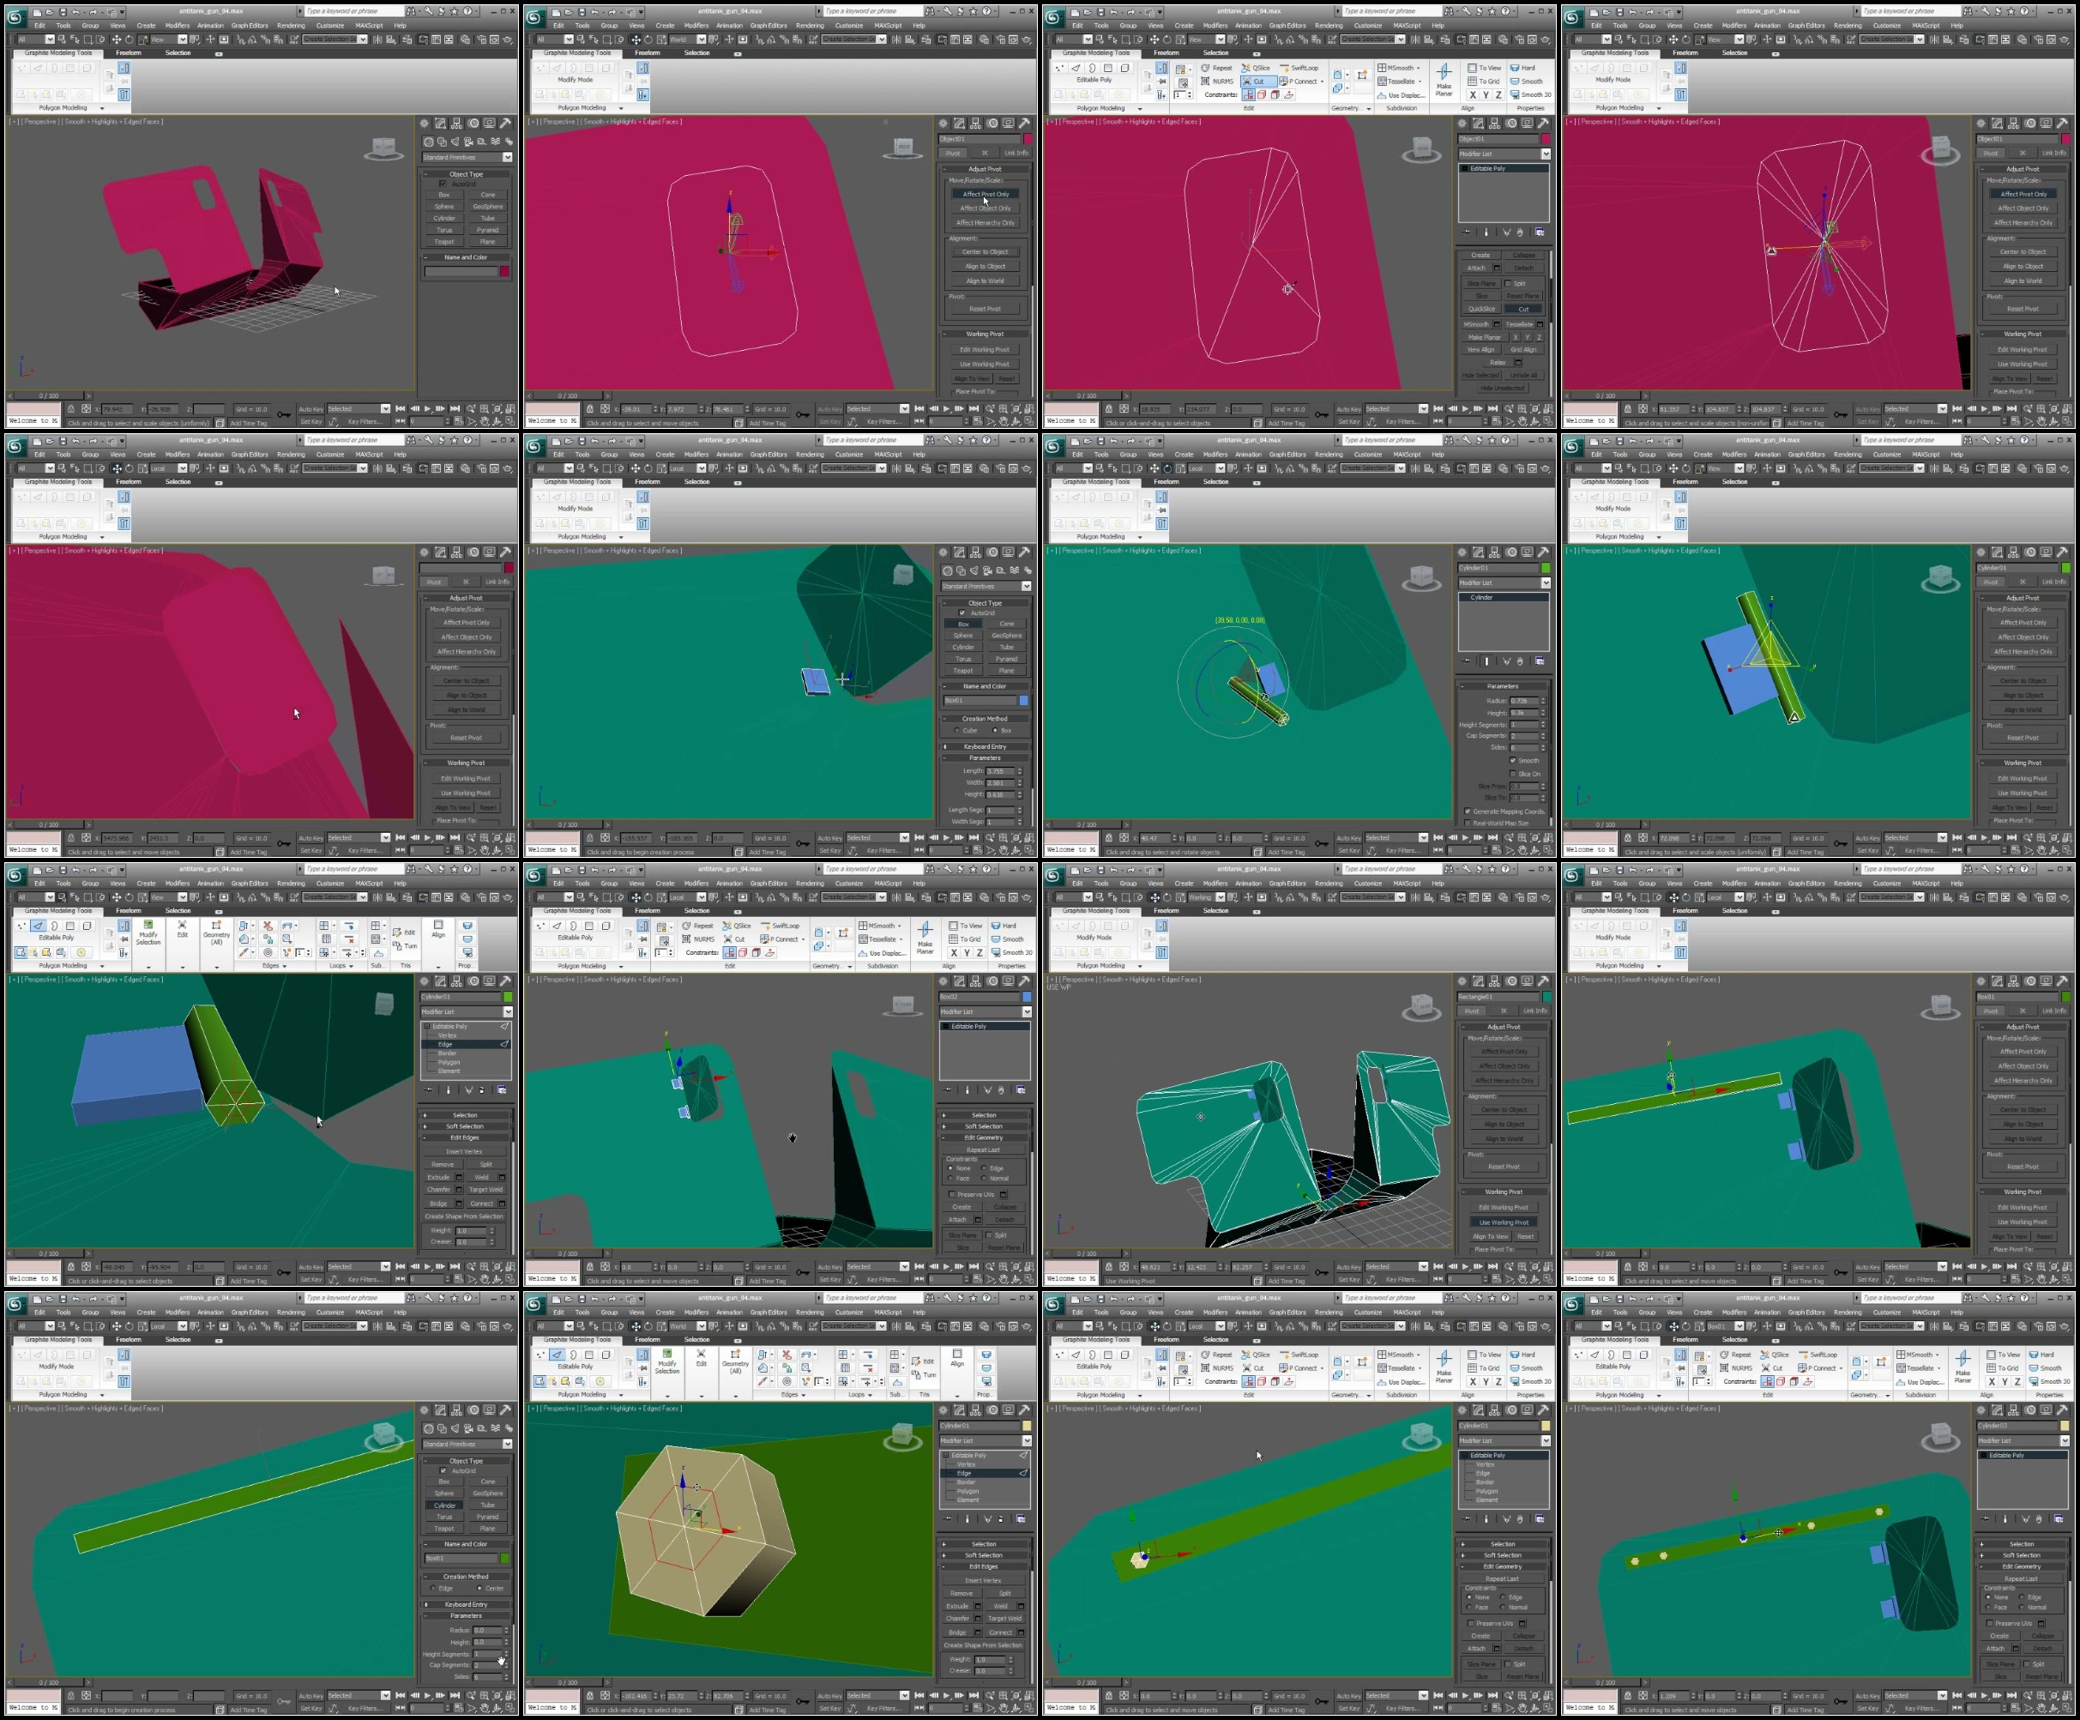
Task: Select Polygon sub-object in blue-box close-up frame stack
Action: tap(450, 1062)
